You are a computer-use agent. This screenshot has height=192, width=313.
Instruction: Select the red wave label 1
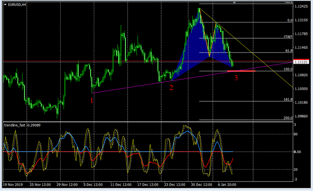coord(91,99)
